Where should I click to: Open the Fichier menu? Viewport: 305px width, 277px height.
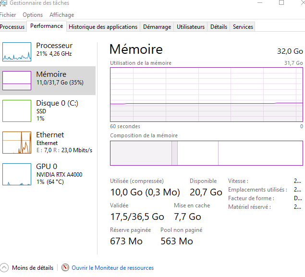tap(8, 15)
